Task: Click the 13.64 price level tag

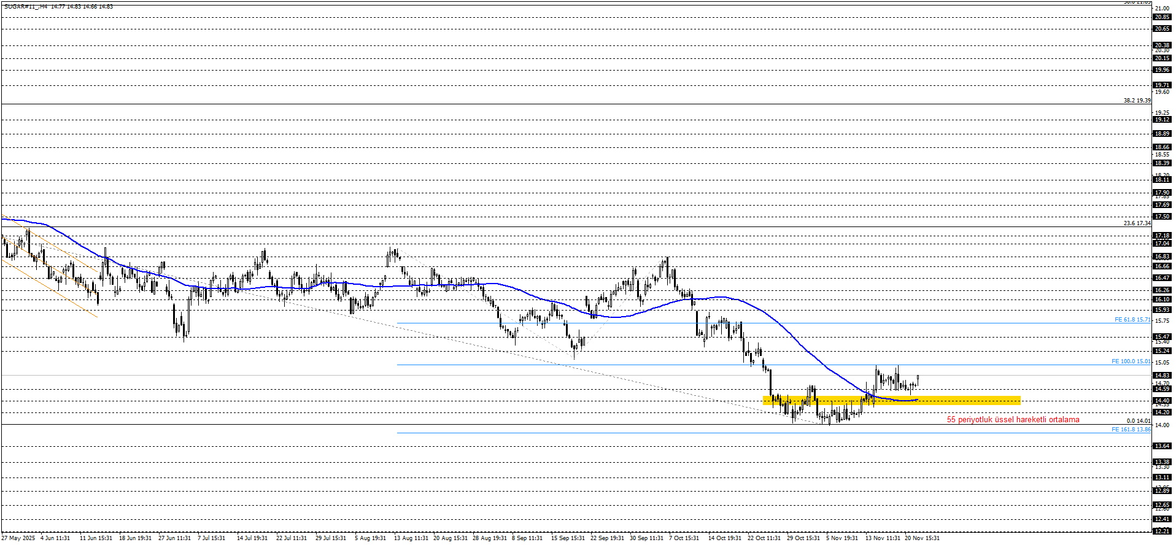Action: pos(1162,446)
